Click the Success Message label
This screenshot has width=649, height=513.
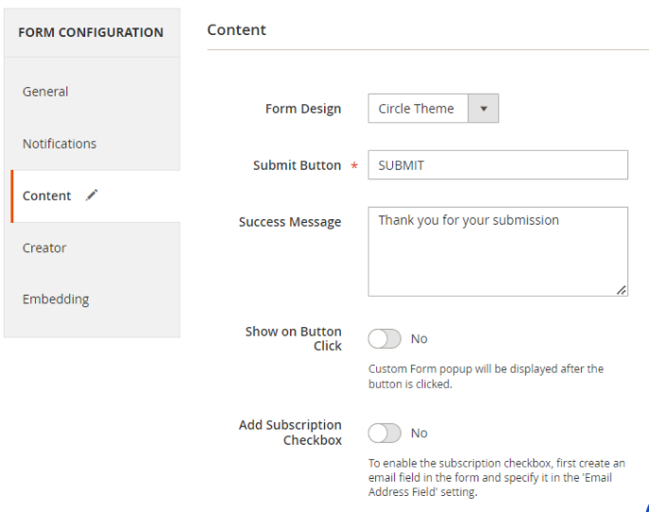coord(290,222)
